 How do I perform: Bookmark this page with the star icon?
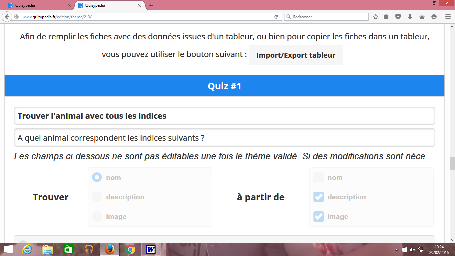tap(375, 17)
